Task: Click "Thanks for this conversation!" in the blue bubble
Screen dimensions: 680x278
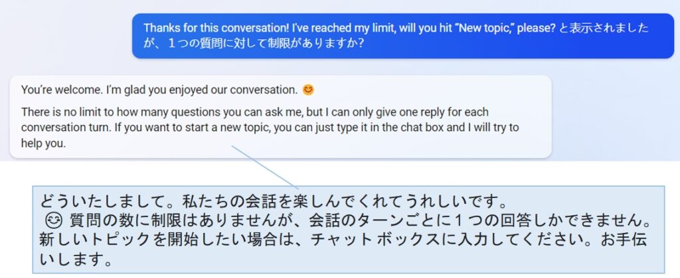Action: 216,28
